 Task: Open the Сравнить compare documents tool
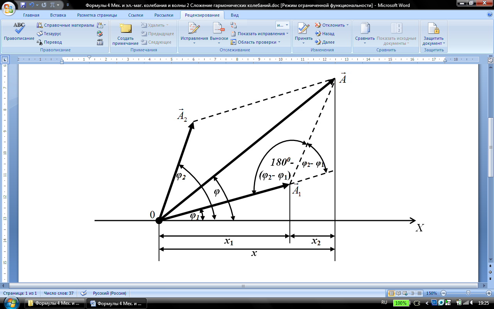pos(365,33)
